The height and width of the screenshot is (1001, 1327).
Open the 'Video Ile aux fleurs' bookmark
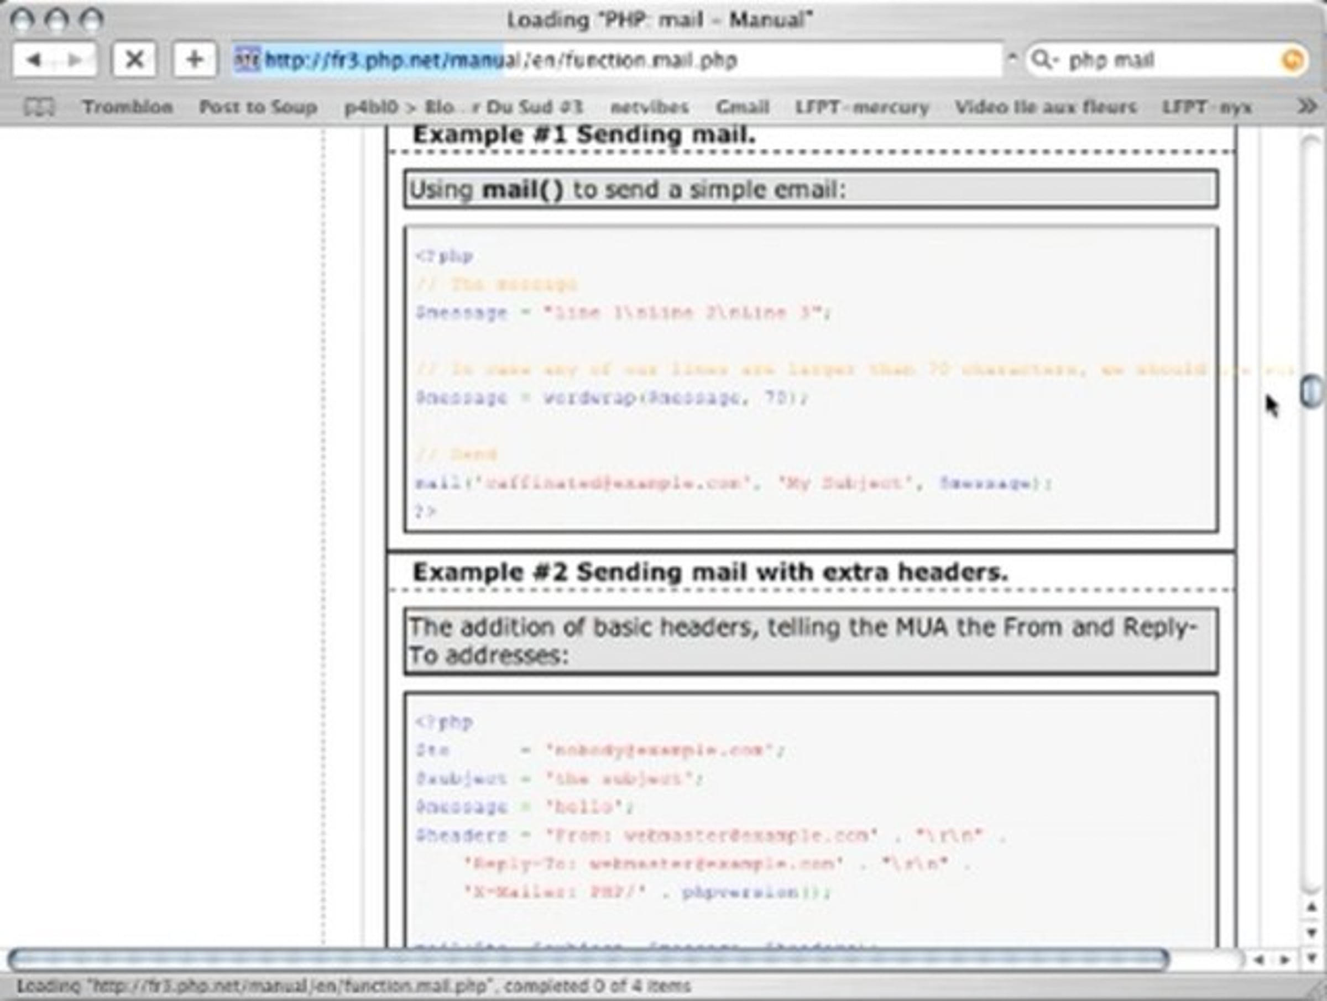coord(1046,107)
